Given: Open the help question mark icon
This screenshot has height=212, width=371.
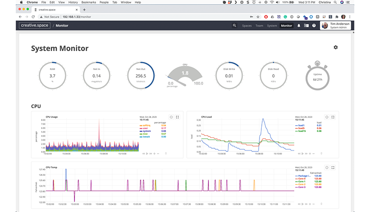Looking at the screenshot, I should [x=314, y=26].
